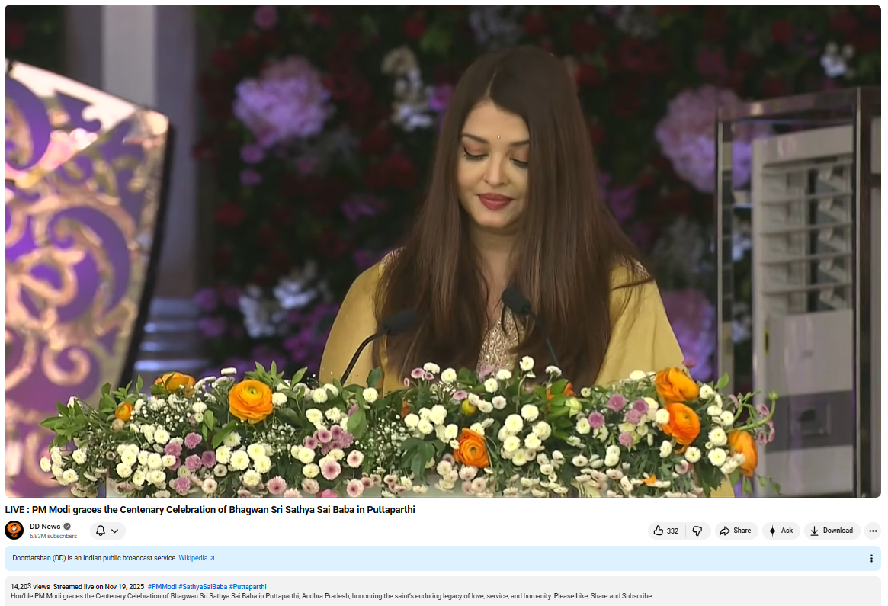Like the video with 332 likes
Image resolution: width=888 pixels, height=606 pixels.
tap(665, 531)
